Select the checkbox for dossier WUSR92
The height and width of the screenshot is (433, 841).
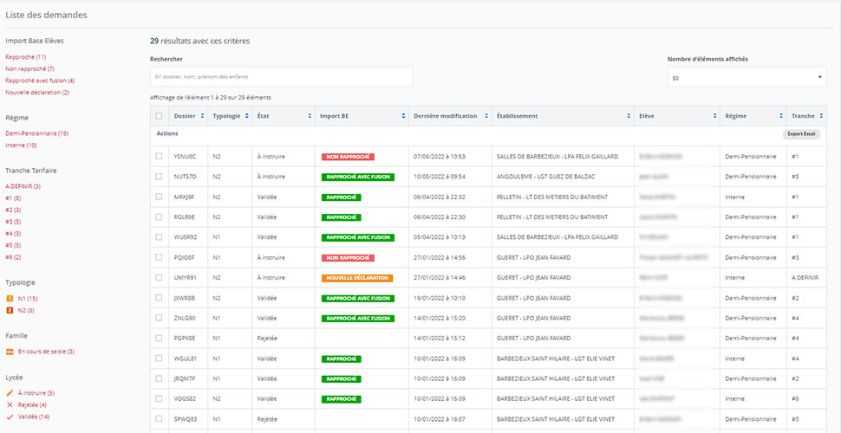(x=159, y=236)
